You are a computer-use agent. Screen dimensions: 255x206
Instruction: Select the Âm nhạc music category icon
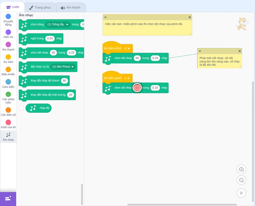point(8,135)
